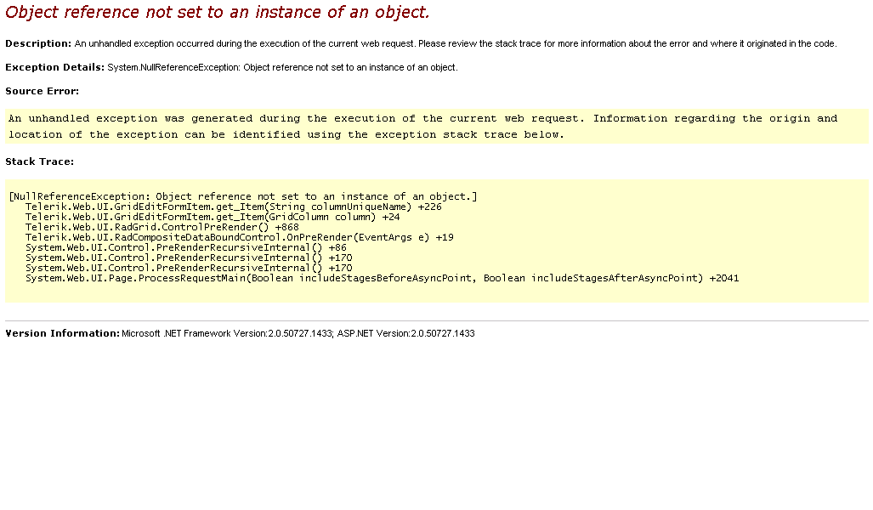Click the ASP.NET Version text

405,333
